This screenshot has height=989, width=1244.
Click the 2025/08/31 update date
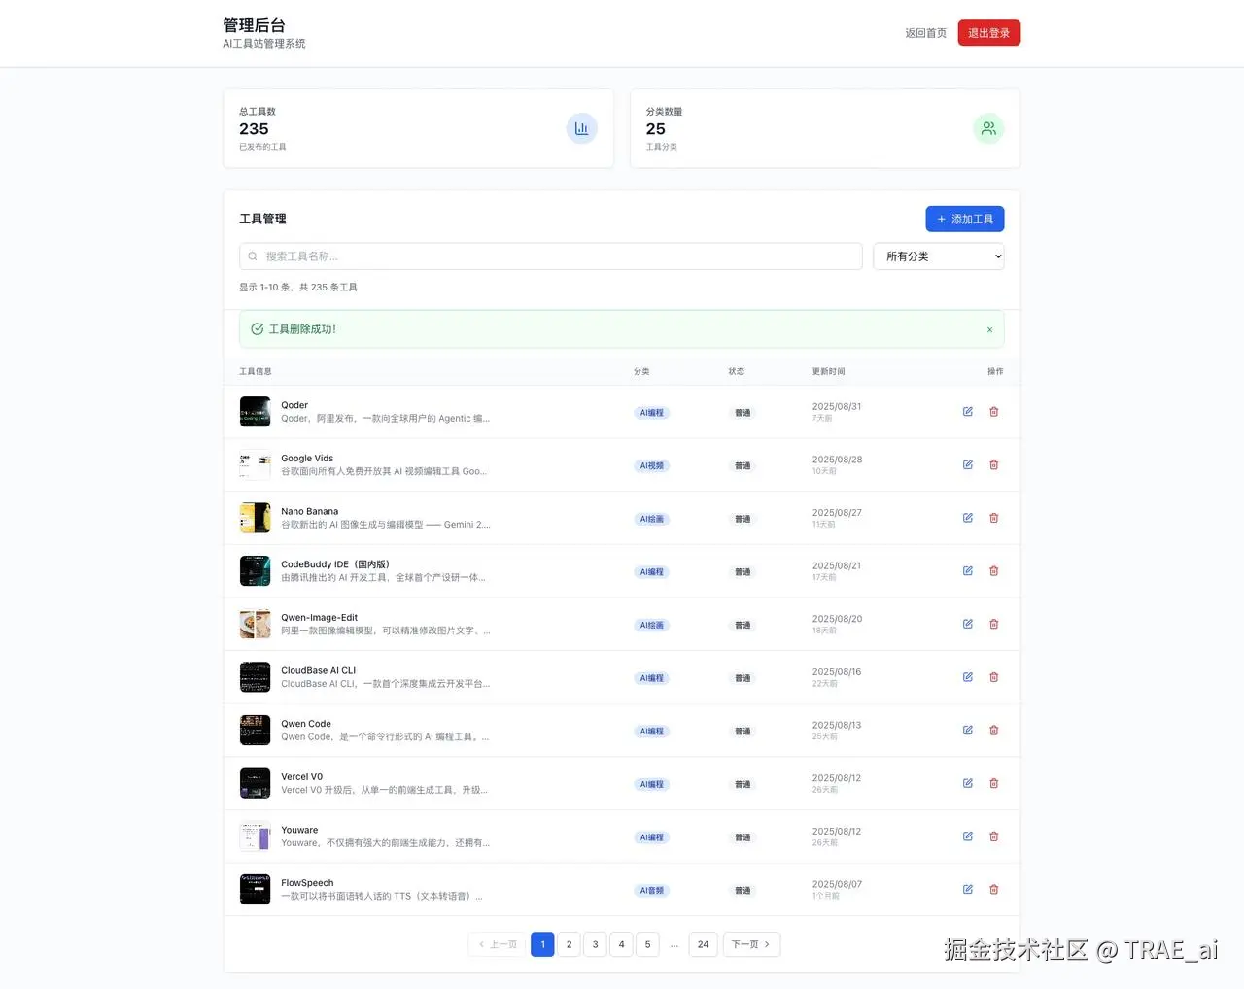837,407
